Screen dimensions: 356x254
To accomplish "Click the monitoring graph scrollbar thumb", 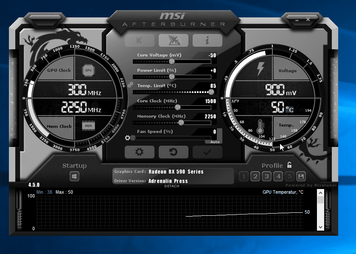I will [321, 200].
